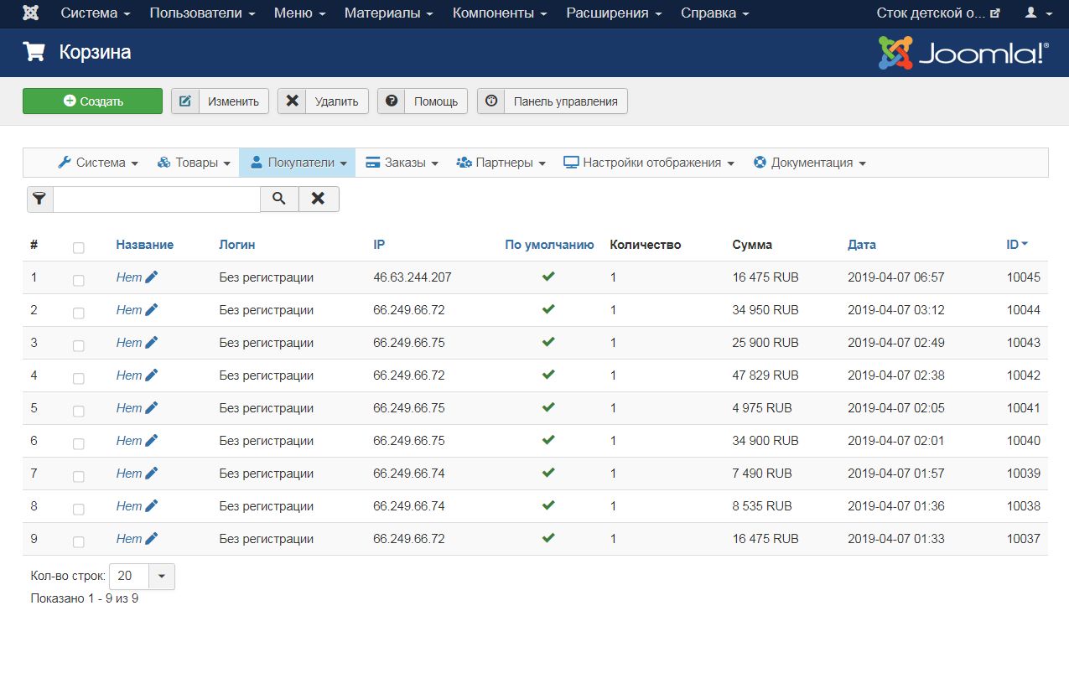Click the green default checkmark in row 3
Screen dimensions: 1069x673
click(548, 342)
